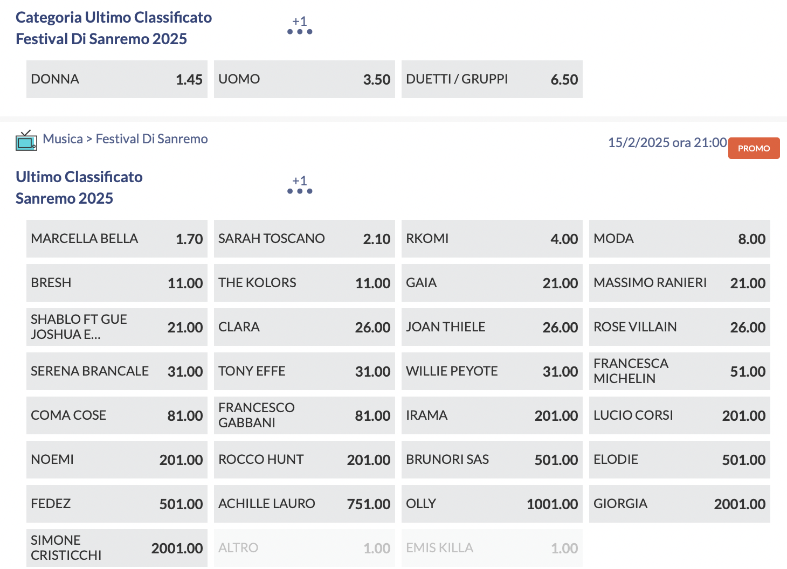787x569 pixels.
Task: Expand +1 more markets for Categoria Ultimo Classificato
Action: point(300,25)
